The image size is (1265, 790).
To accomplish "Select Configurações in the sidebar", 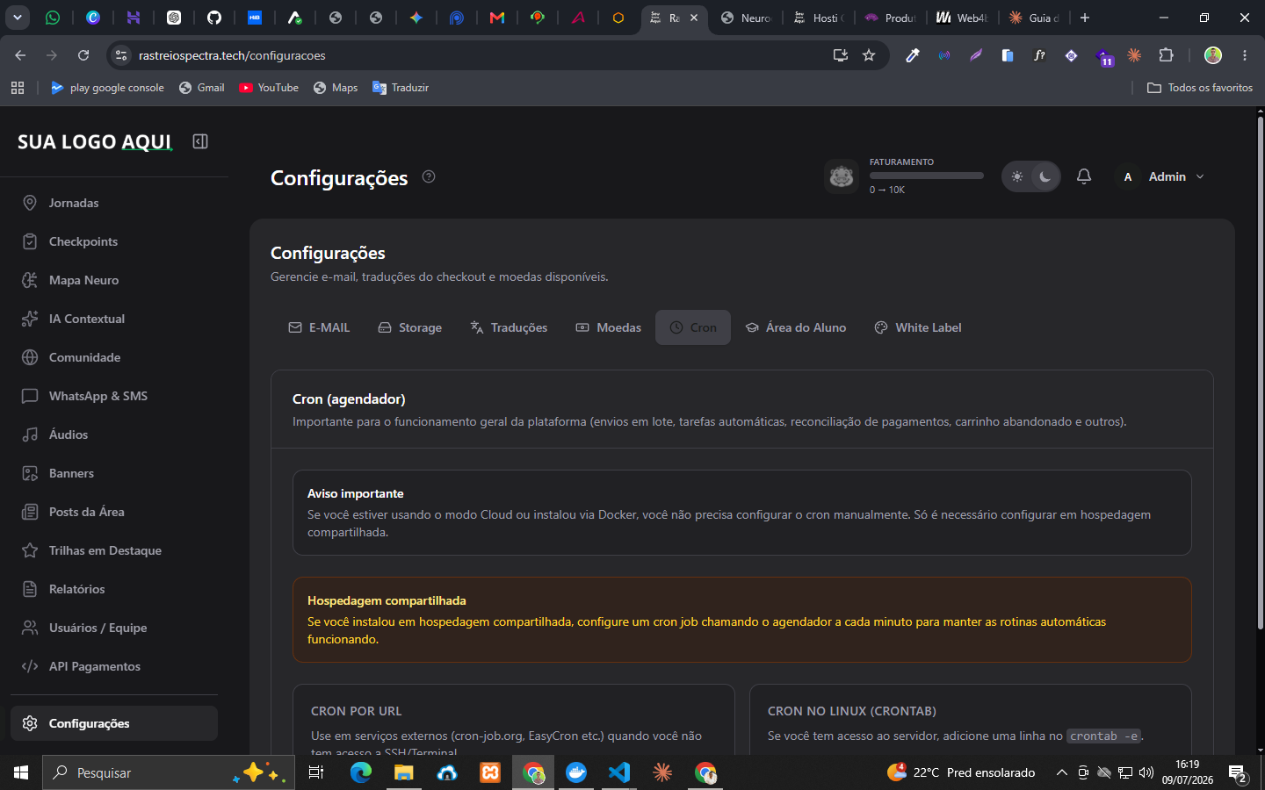I will (x=114, y=723).
